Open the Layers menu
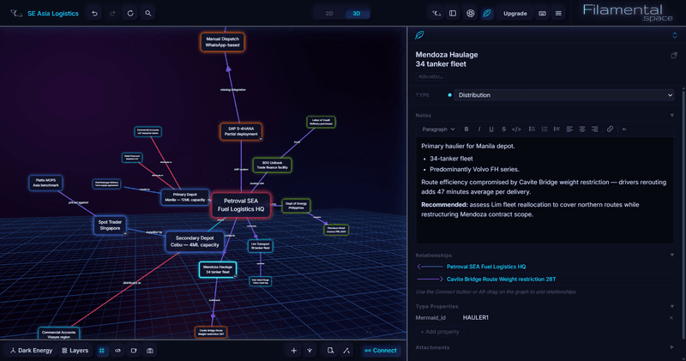 [75, 351]
